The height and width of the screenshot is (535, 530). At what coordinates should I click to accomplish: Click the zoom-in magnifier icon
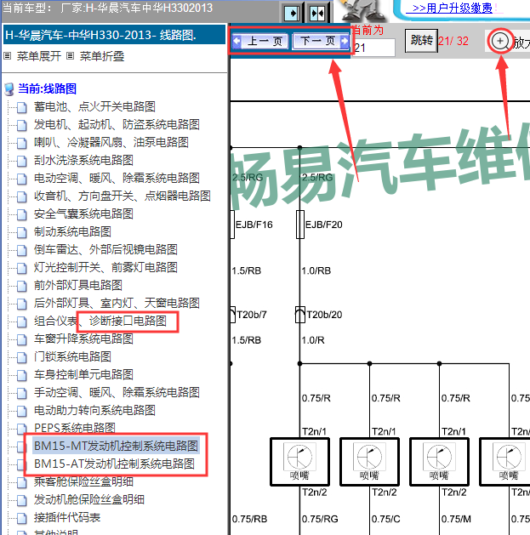pyautogui.click(x=500, y=42)
